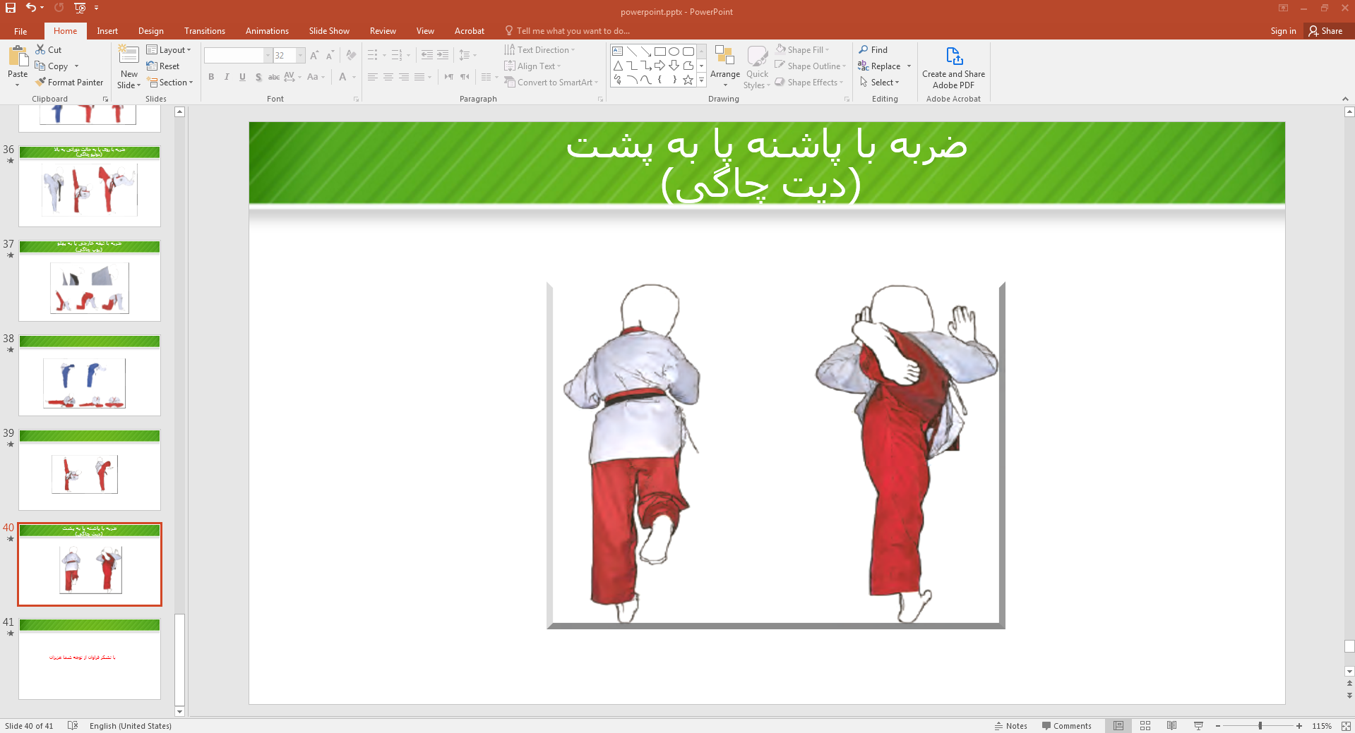Open the Arrange options
This screenshot has width=1355, height=733.
click(x=725, y=66)
